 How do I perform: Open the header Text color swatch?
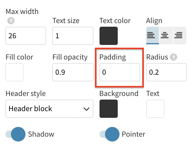tap(155, 109)
